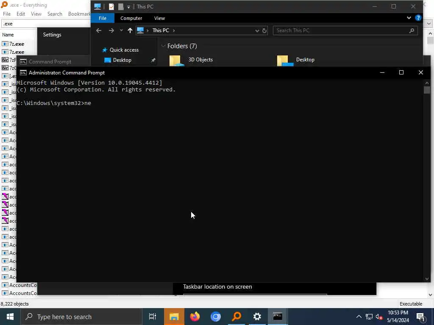Go up one level in This PC
Viewport: 434px width, 325px height.
[130, 30]
